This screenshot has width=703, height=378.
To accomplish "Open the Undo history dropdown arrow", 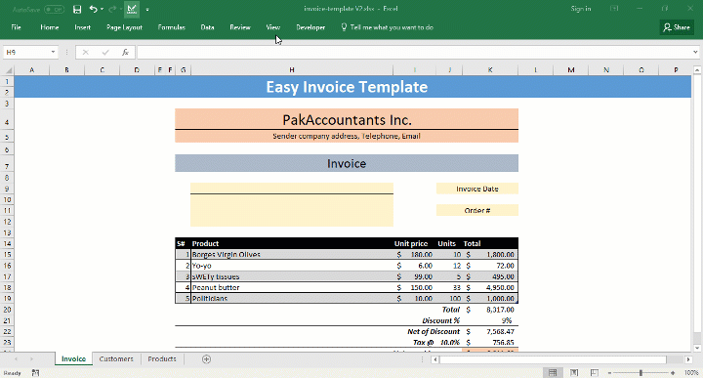I will coord(102,9).
